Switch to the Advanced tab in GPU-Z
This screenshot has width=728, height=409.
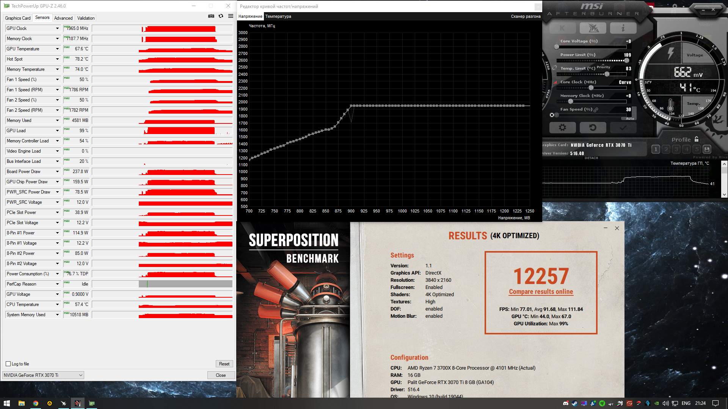(63, 18)
